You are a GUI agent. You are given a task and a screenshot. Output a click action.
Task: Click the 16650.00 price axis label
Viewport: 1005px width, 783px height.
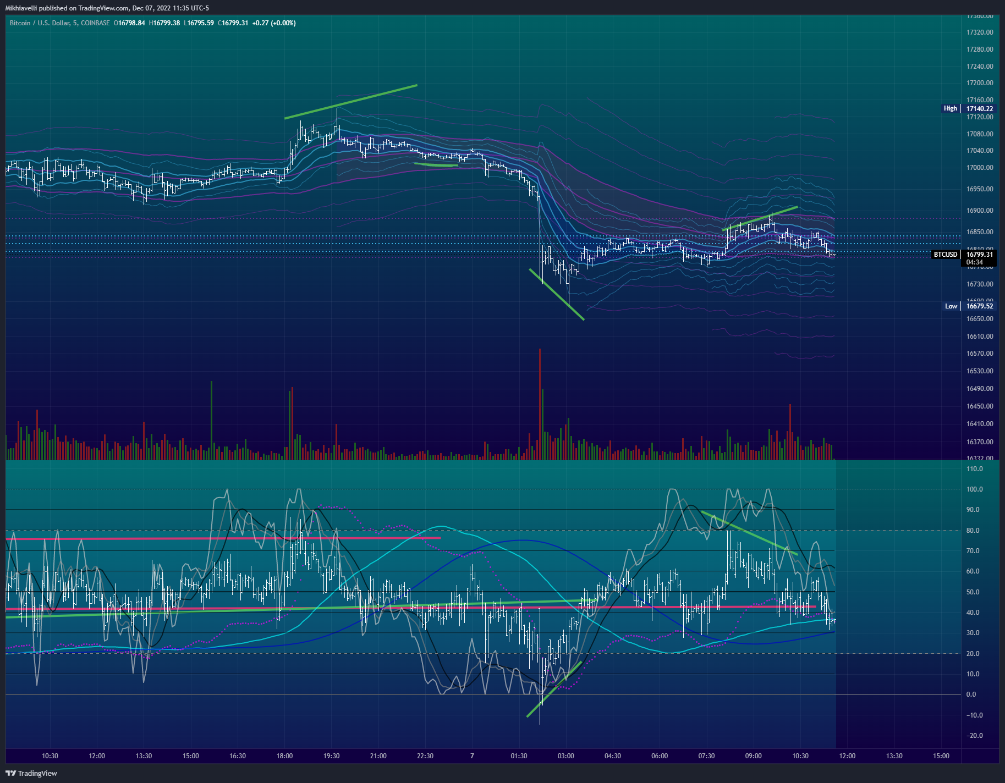pos(980,319)
